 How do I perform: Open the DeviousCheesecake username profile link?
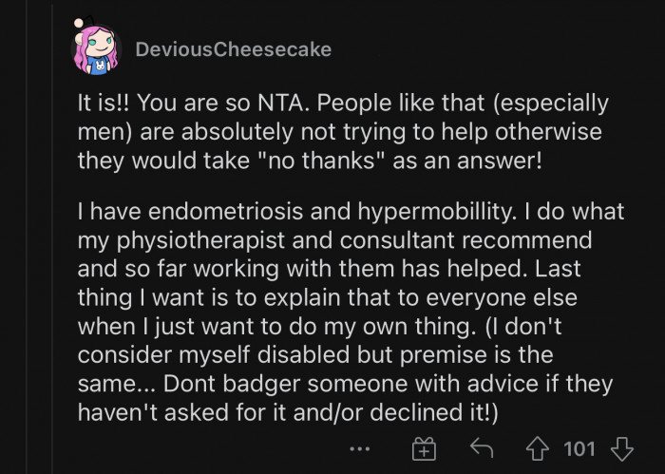click(234, 49)
